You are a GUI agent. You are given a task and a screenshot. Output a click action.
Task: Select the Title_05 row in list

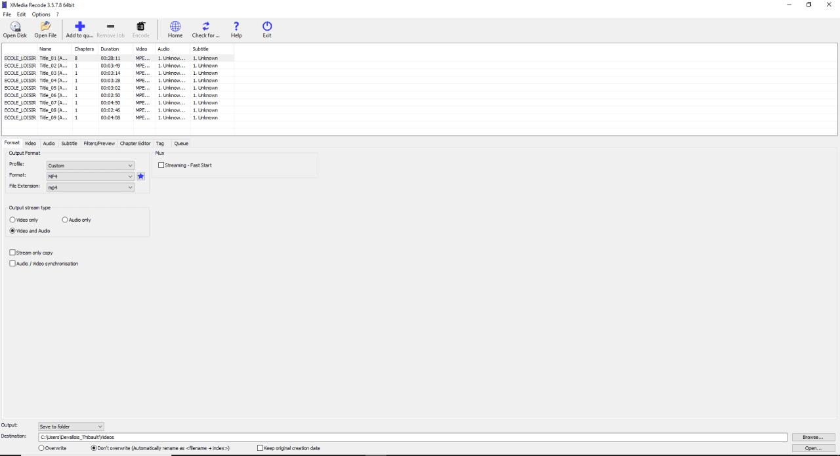tap(118, 88)
